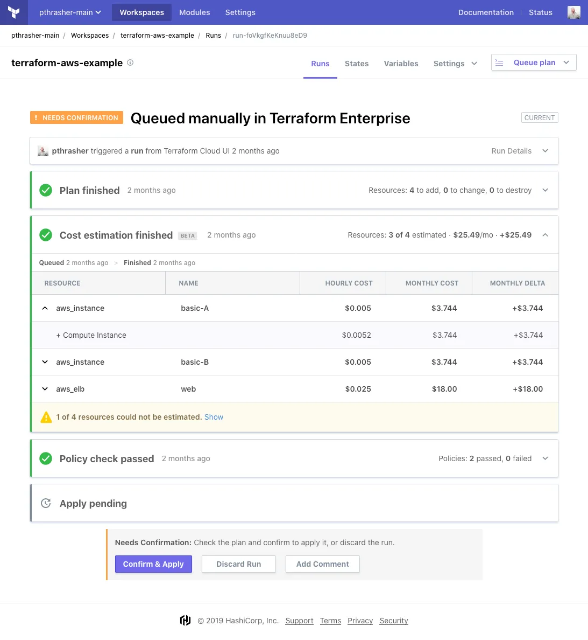The height and width of the screenshot is (640, 588).
Task: Click the HashiCorp footer logo
Action: pos(185,621)
